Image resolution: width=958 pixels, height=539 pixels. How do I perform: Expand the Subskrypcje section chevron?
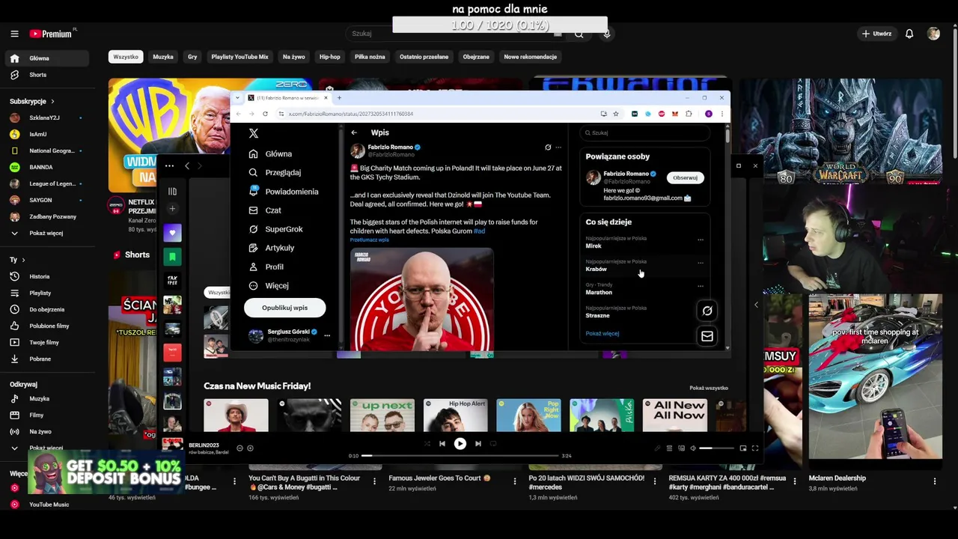(52, 101)
